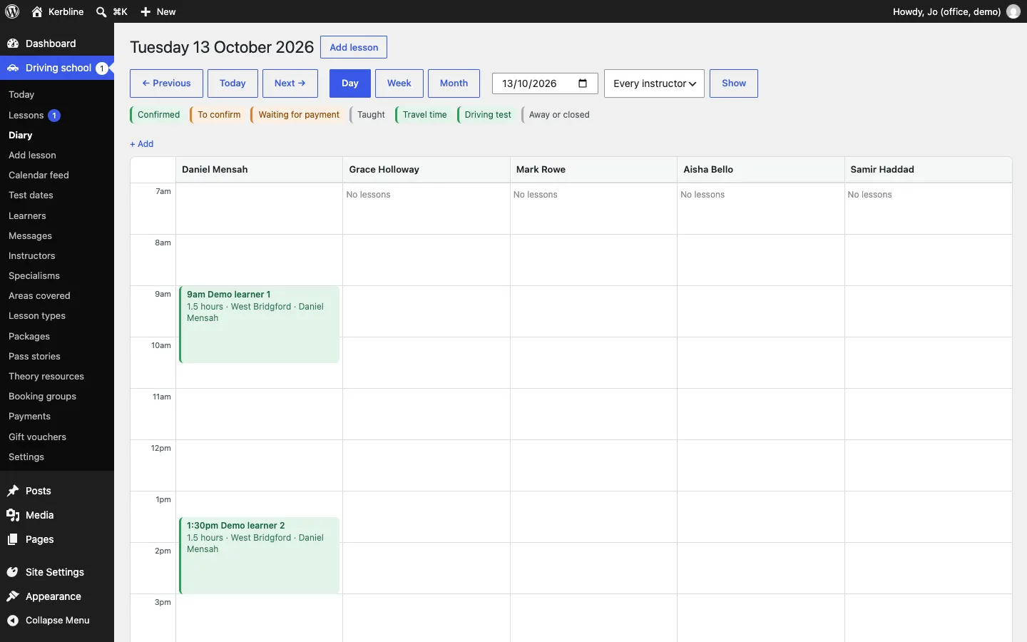Open the user avatar at top right
1027x642 pixels.
click(x=1013, y=11)
